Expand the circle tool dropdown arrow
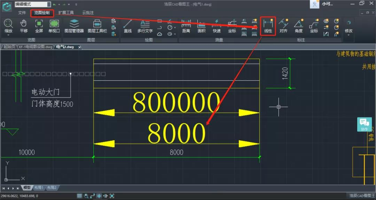 coord(175,28)
